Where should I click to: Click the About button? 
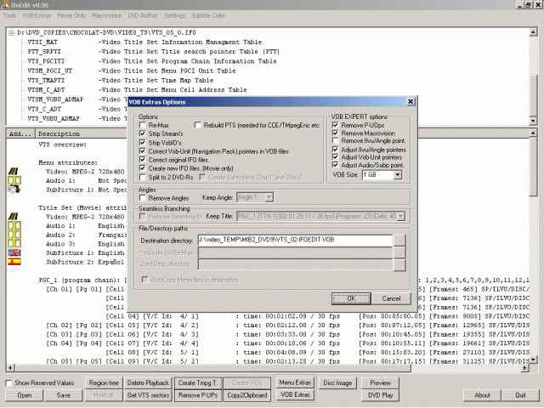tap(482, 395)
